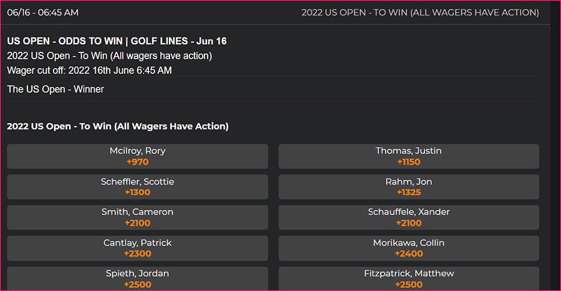Screen dimensions: 561x291
Task: Click the All wagers have action subtitle
Action: point(110,56)
